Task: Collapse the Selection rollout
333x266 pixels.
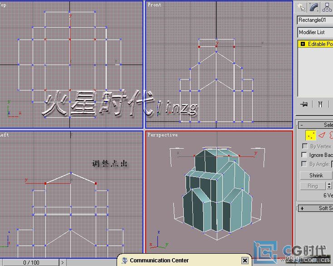Action: click(x=316, y=125)
